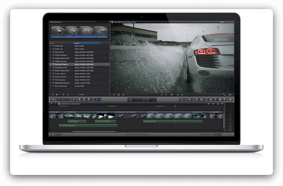283x186 pixels.
Task: Select the DSLR Windshield clip row
Action: coord(79,83)
